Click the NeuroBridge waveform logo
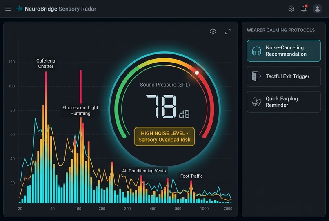 [19, 9]
